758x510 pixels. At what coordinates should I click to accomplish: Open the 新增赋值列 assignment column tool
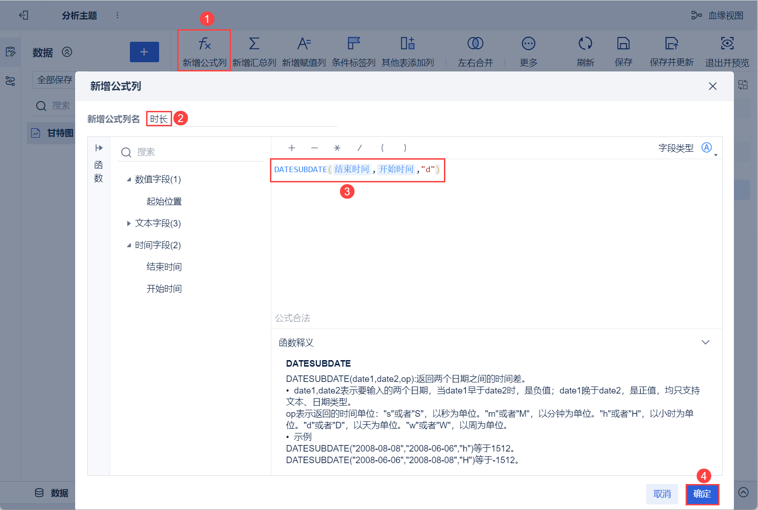pyautogui.click(x=304, y=50)
